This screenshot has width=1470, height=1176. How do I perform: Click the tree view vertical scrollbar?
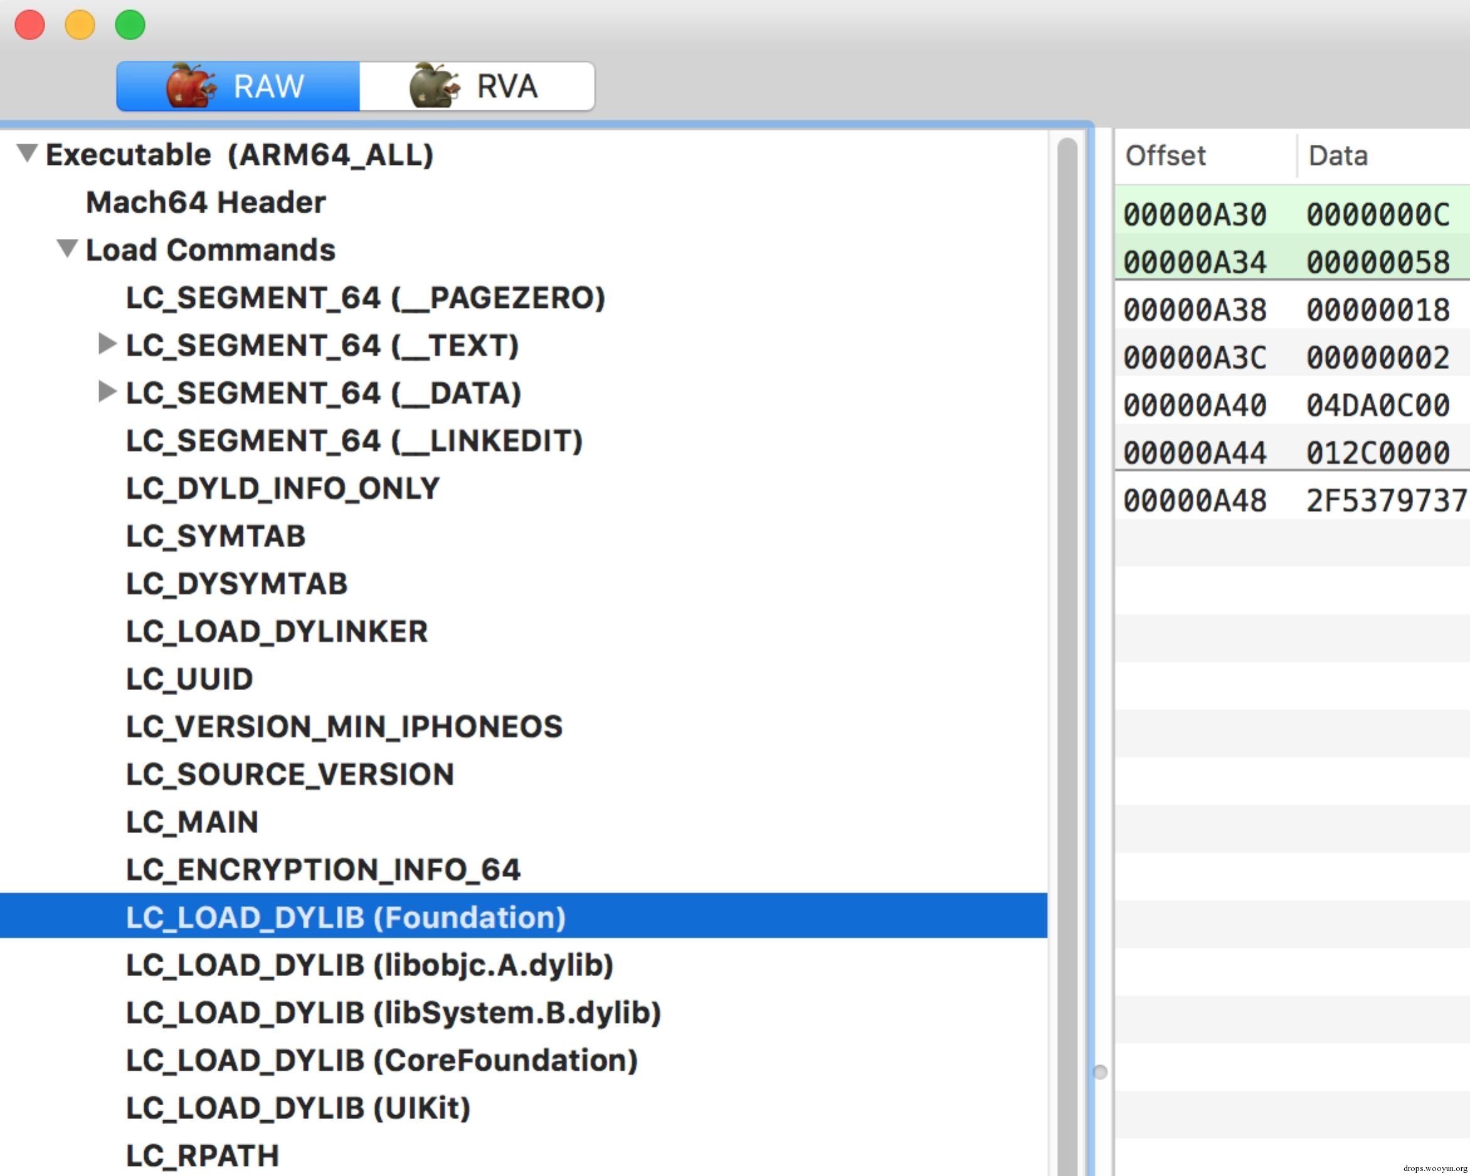pos(1067,613)
